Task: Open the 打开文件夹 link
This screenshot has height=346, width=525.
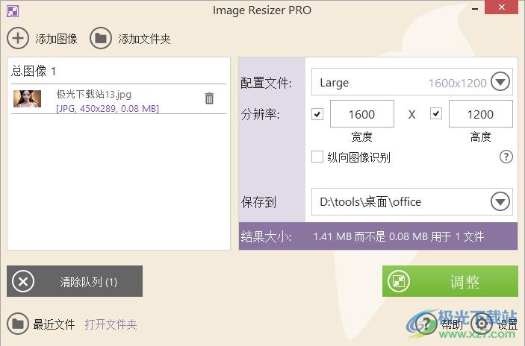Action: click(111, 324)
